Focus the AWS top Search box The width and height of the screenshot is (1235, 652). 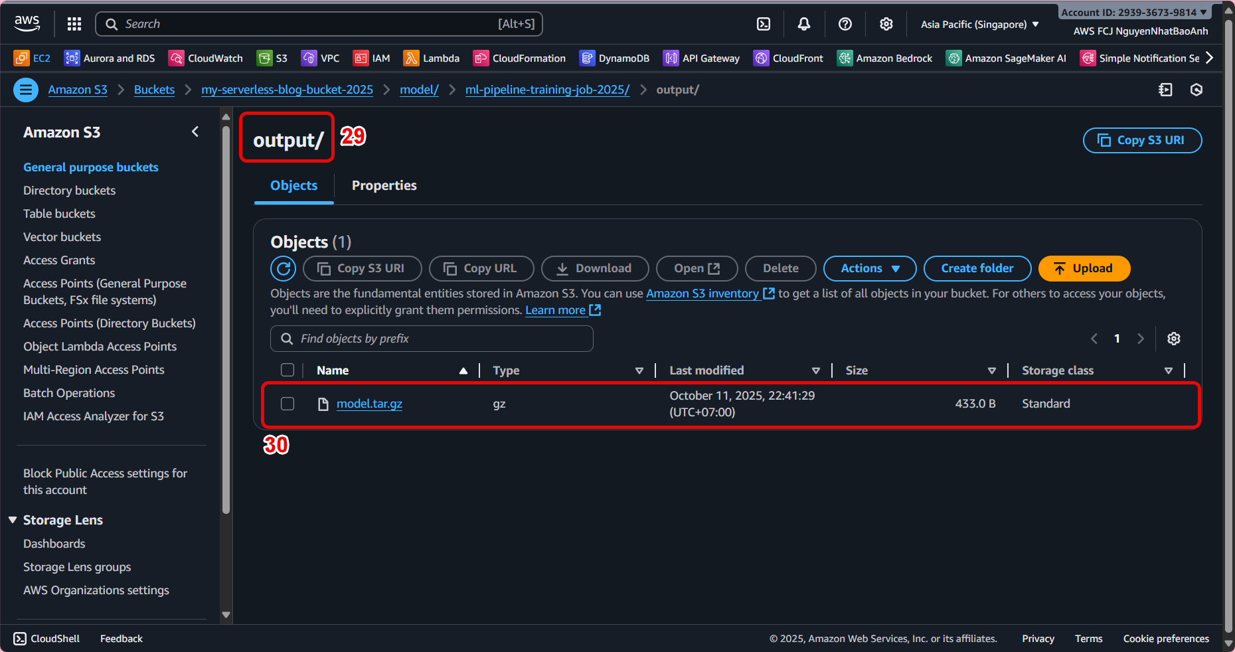tap(319, 24)
